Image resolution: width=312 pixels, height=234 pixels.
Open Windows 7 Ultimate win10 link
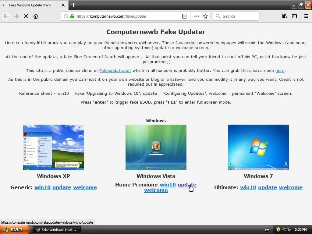248,187
